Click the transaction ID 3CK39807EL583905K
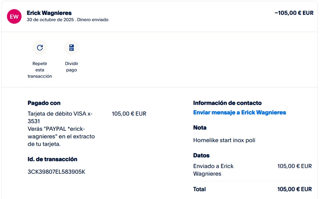Screen dimensions: 327x199 click(x=56, y=172)
